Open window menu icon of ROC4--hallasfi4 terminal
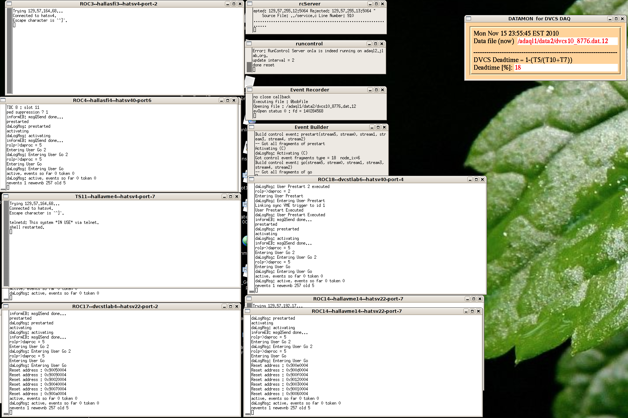This screenshot has width=628, height=418. coord(3,100)
